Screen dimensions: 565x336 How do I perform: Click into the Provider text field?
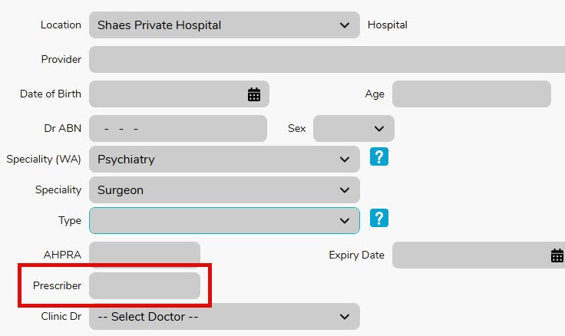[327, 59]
